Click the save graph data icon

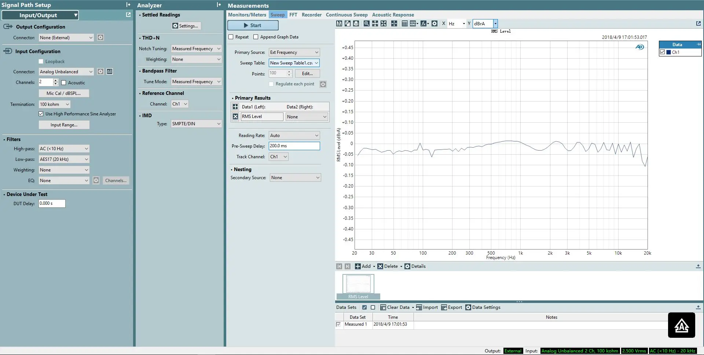(x=339, y=23)
